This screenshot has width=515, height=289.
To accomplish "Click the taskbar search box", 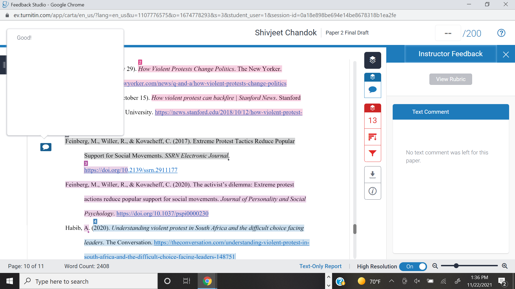I will [89, 281].
